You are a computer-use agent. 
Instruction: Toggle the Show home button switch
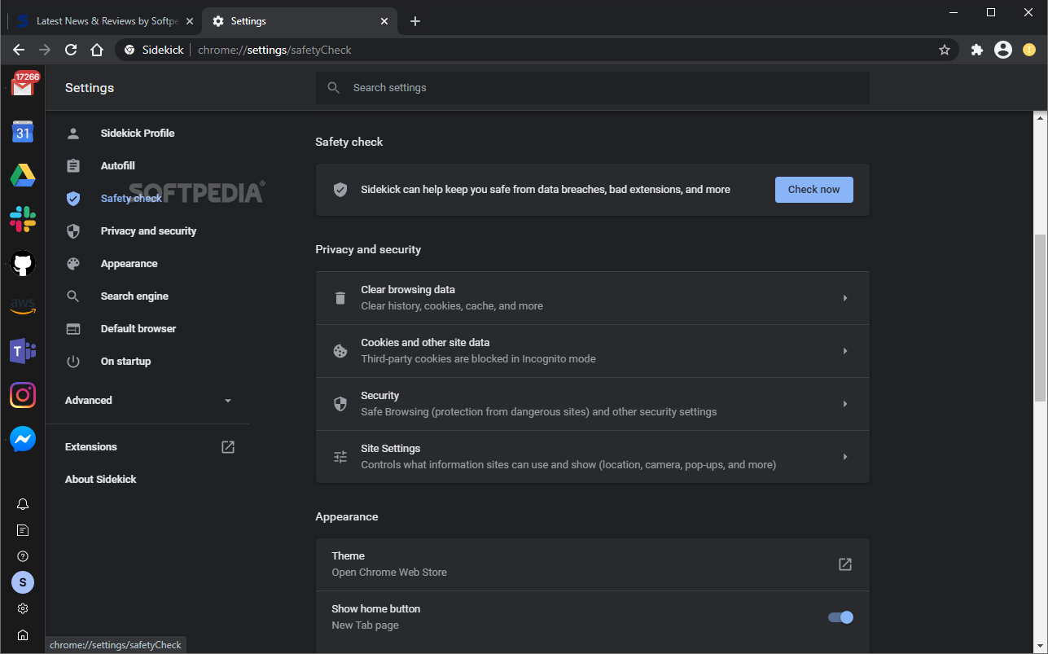click(x=840, y=617)
